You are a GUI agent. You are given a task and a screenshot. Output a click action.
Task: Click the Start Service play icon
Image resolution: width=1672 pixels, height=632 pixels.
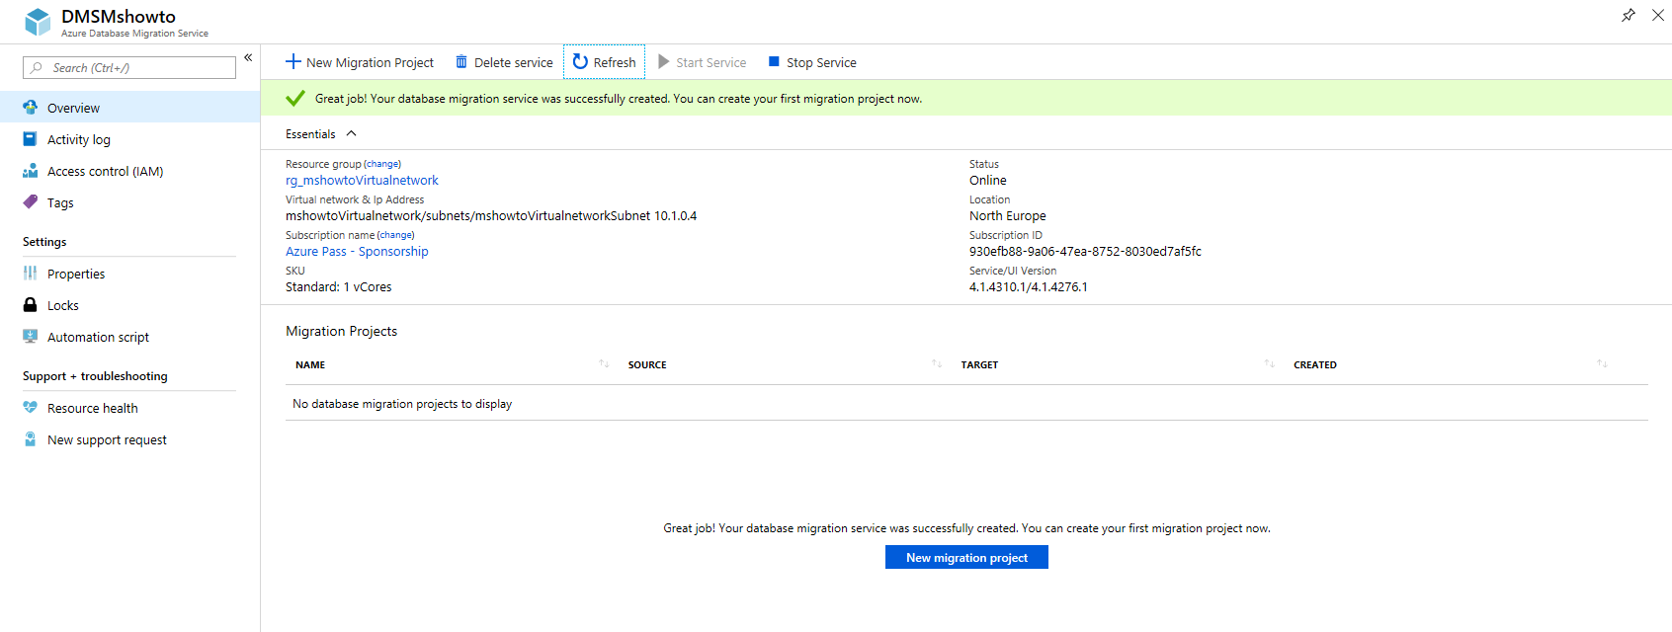[664, 61]
